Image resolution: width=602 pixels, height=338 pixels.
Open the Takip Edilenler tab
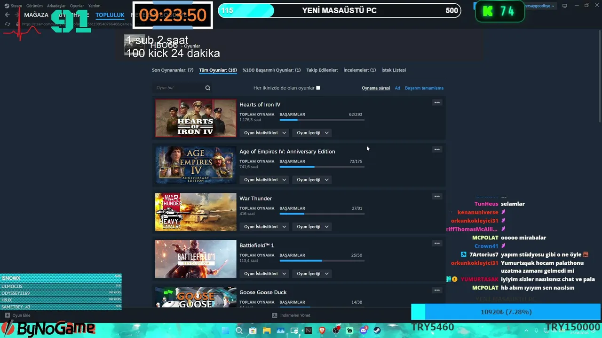pyautogui.click(x=322, y=70)
